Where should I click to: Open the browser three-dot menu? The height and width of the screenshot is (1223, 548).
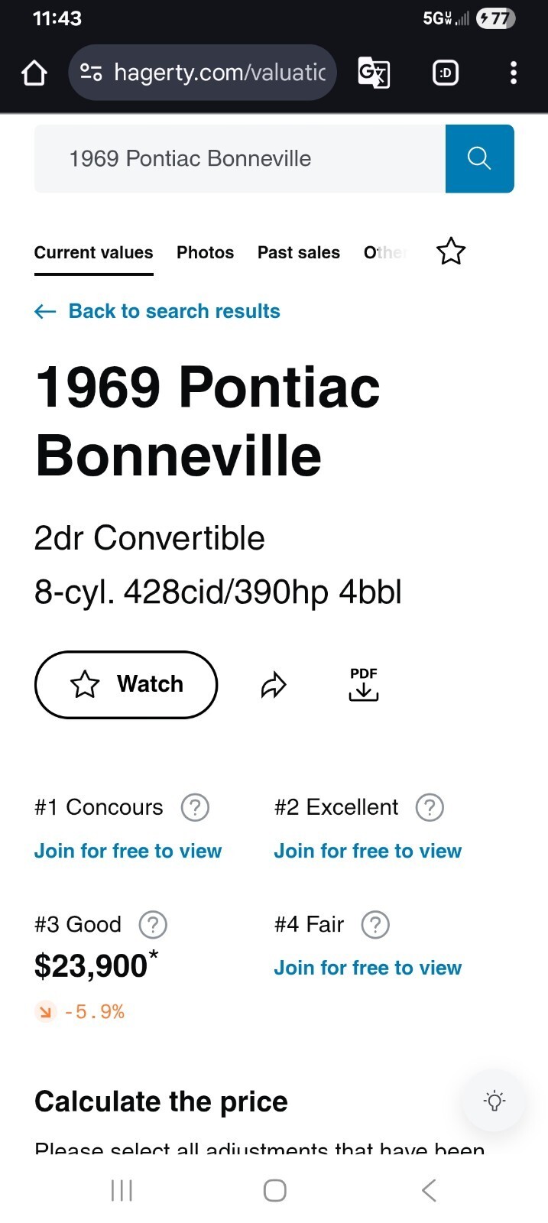513,73
